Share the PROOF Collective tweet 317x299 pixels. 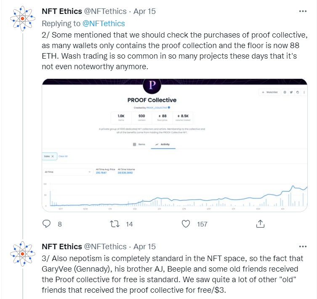260,224
